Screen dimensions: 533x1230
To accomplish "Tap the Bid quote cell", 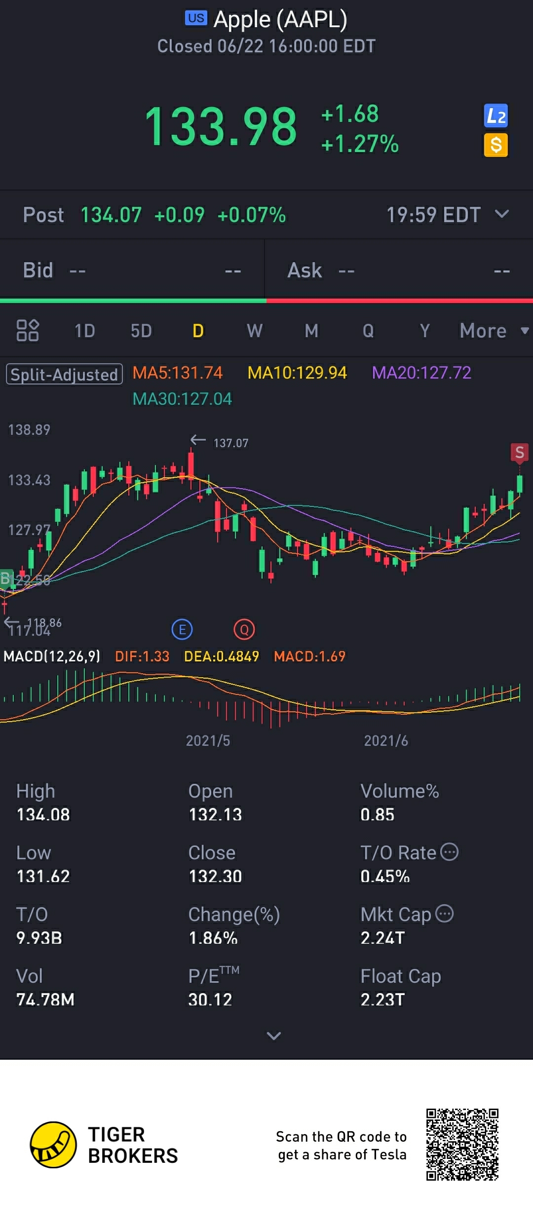I will pyautogui.click(x=132, y=270).
